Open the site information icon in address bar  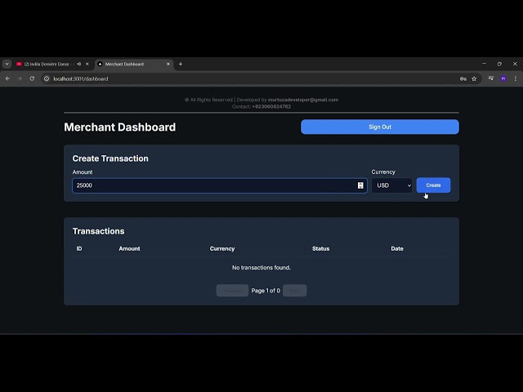tap(47, 78)
